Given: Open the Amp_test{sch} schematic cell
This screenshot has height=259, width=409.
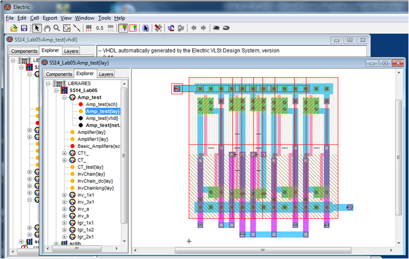Looking at the screenshot, I should pos(101,104).
